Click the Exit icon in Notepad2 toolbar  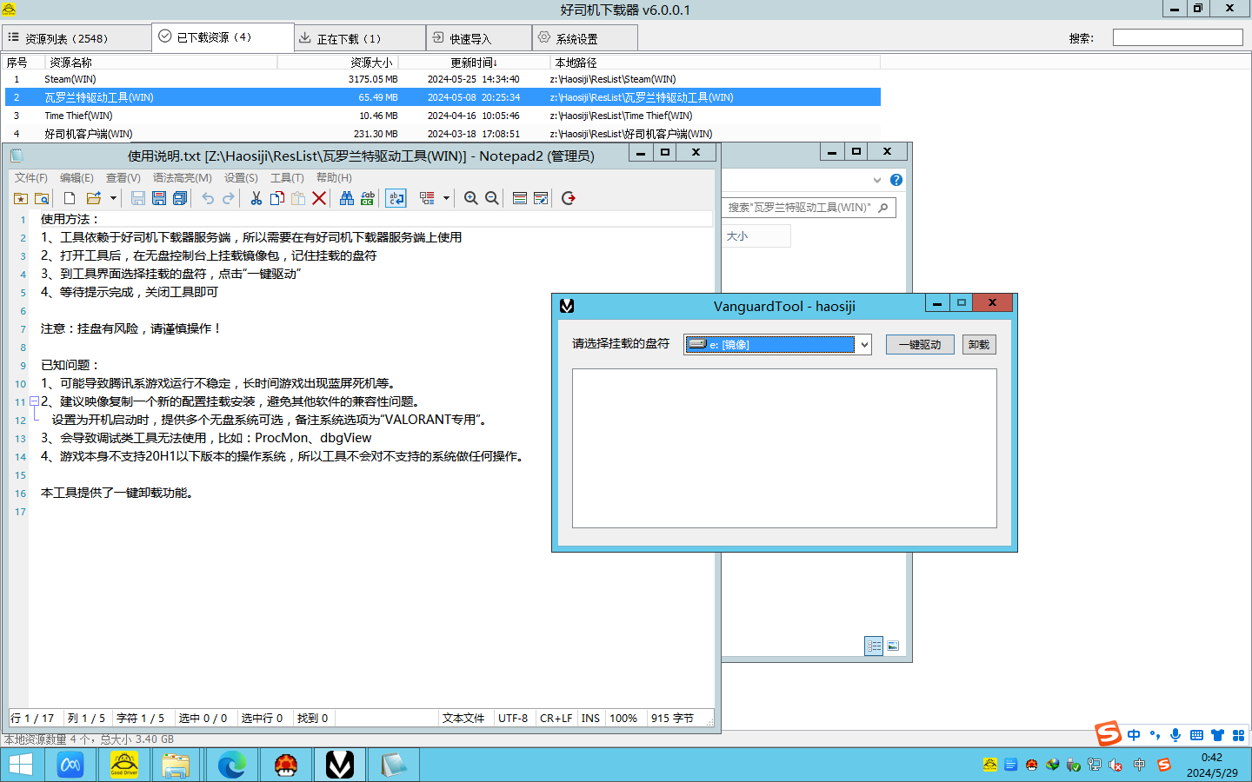pos(569,198)
